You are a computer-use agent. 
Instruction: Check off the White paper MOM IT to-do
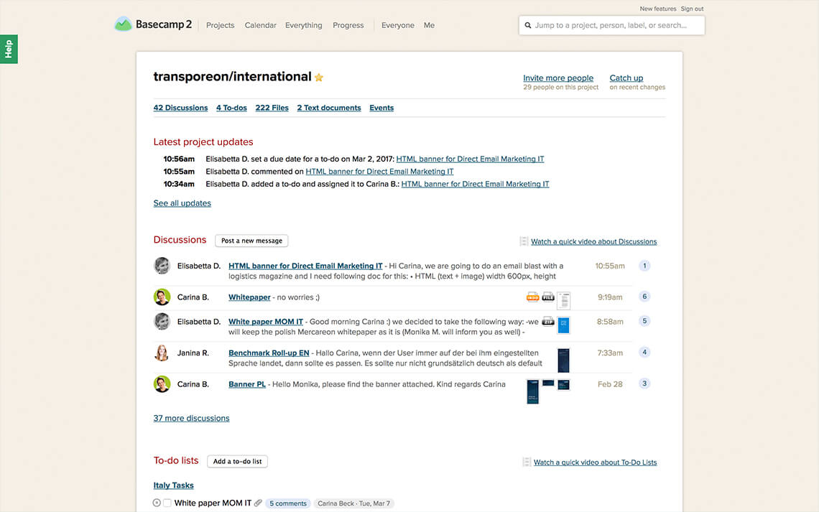coord(167,503)
